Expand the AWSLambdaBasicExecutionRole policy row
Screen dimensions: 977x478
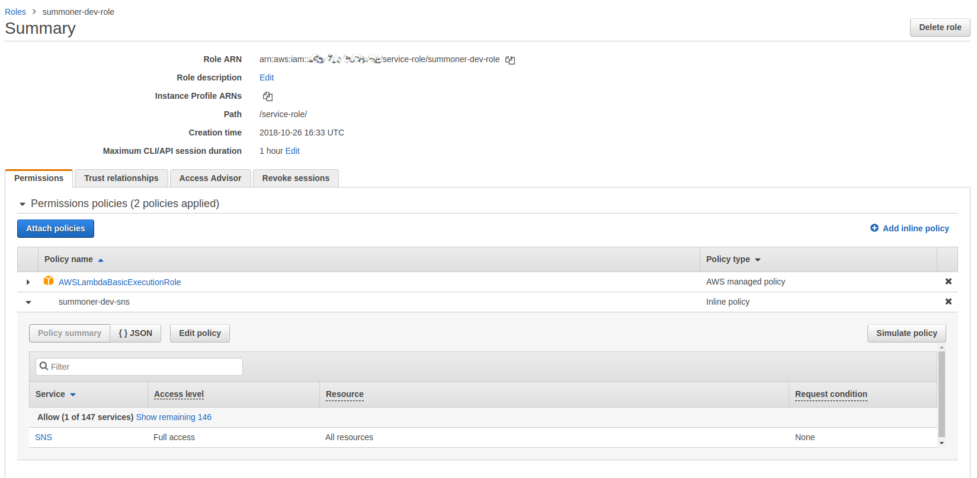coord(28,282)
